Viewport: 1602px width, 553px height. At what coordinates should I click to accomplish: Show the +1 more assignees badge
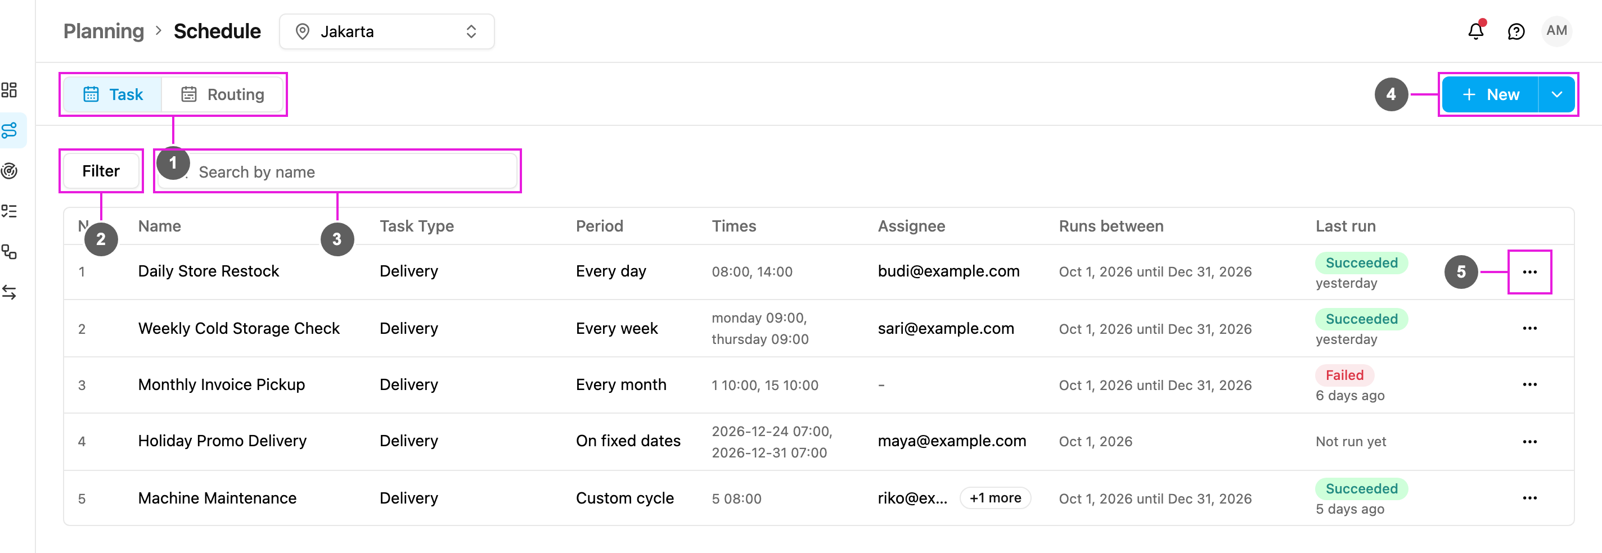click(x=995, y=498)
